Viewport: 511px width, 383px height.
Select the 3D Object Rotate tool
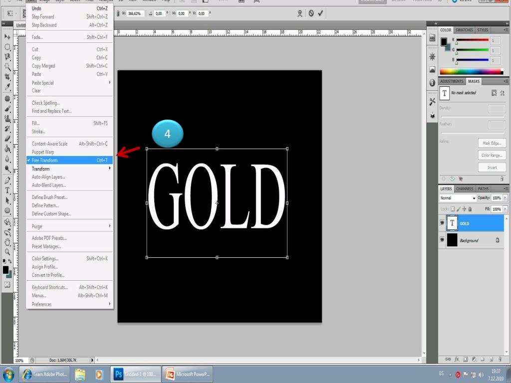click(x=7, y=222)
